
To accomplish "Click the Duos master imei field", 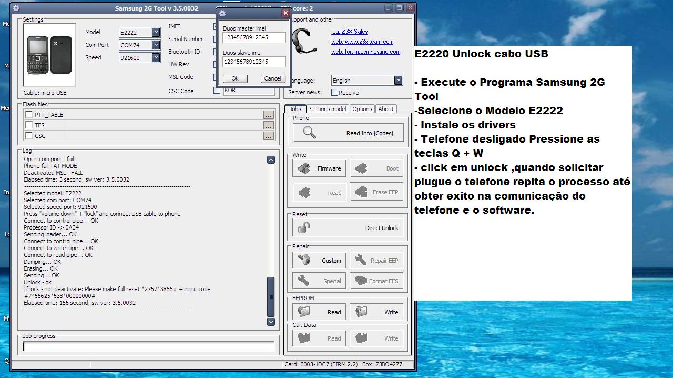I will [x=254, y=37].
